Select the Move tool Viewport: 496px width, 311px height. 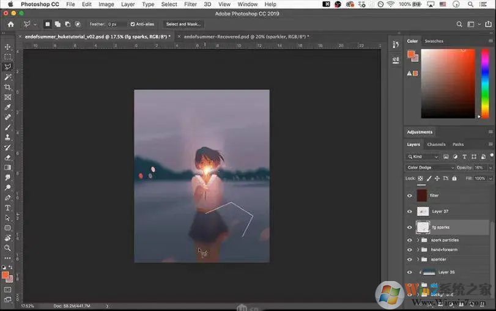[x=7, y=47]
